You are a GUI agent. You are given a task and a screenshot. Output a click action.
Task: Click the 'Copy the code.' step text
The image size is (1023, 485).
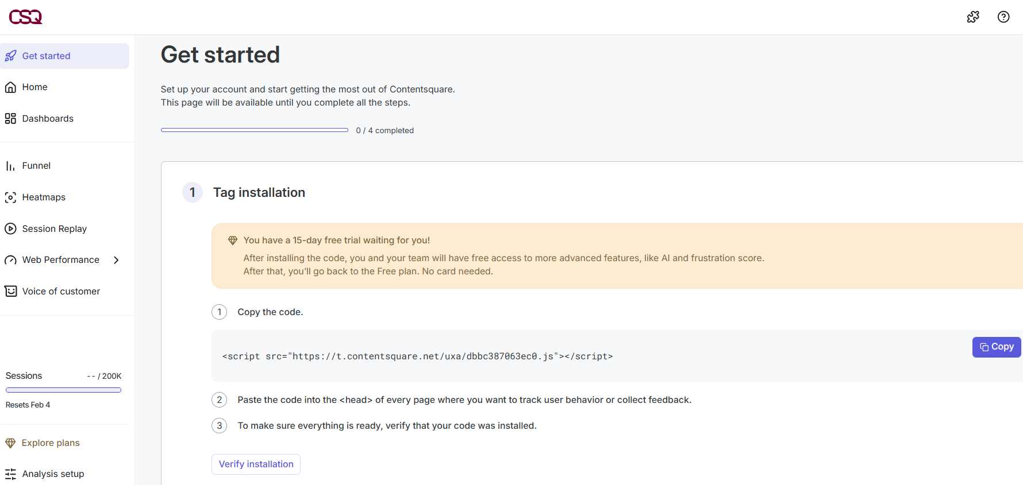pos(270,312)
